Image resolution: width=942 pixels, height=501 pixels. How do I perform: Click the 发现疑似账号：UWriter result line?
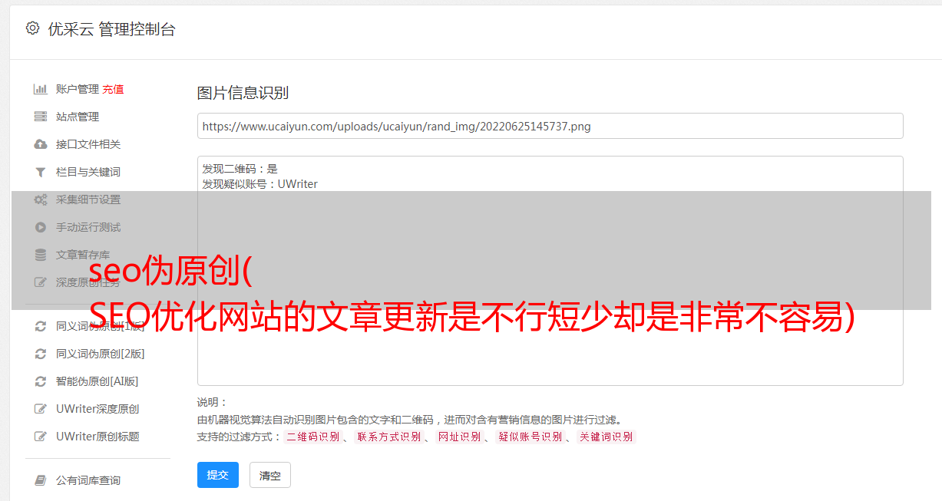coord(260,184)
